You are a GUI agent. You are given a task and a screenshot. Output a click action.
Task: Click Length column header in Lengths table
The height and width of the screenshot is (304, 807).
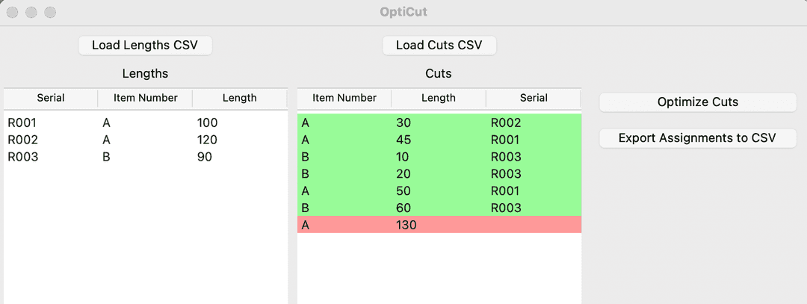point(239,98)
